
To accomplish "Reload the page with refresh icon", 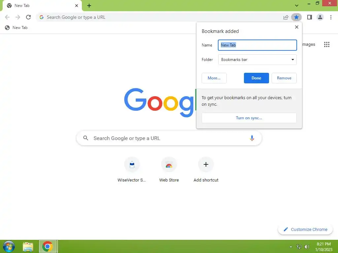I will pyautogui.click(x=28, y=17).
